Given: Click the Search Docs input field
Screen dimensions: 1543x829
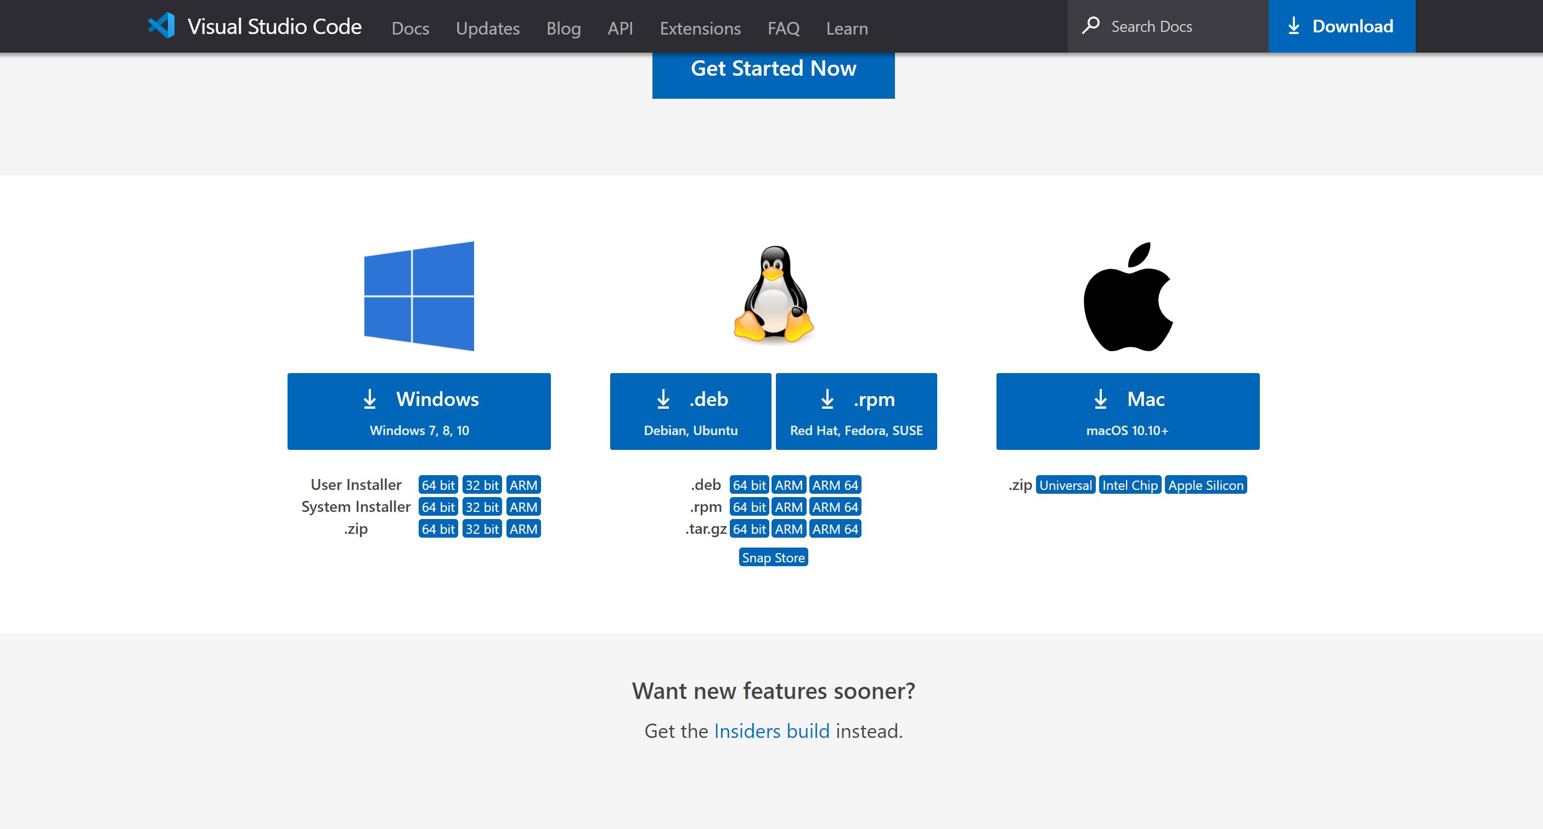Looking at the screenshot, I should click(1168, 26).
